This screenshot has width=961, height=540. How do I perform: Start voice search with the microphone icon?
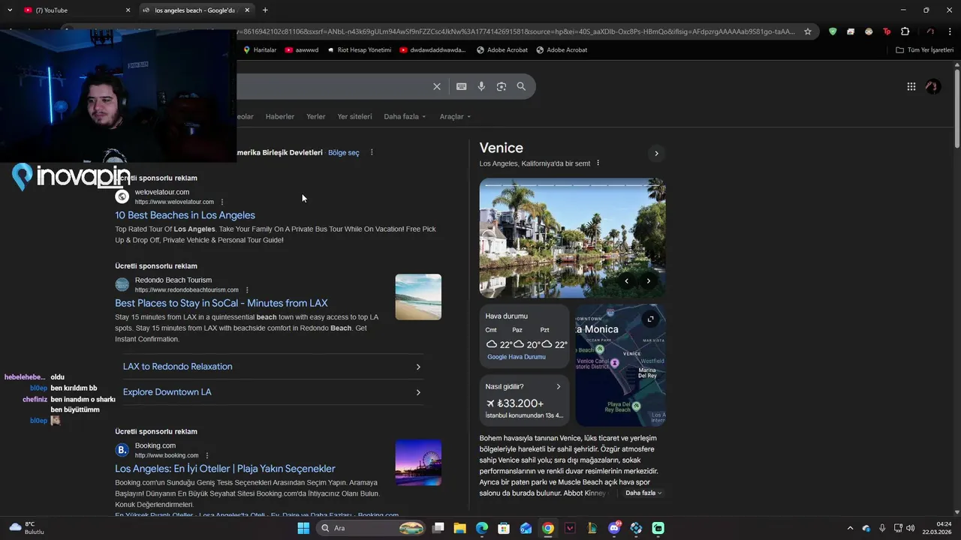tap(481, 86)
